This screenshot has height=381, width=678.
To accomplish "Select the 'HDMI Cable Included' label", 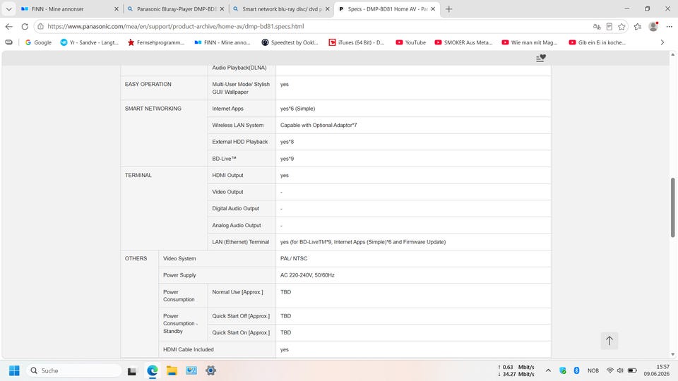I will (188, 349).
